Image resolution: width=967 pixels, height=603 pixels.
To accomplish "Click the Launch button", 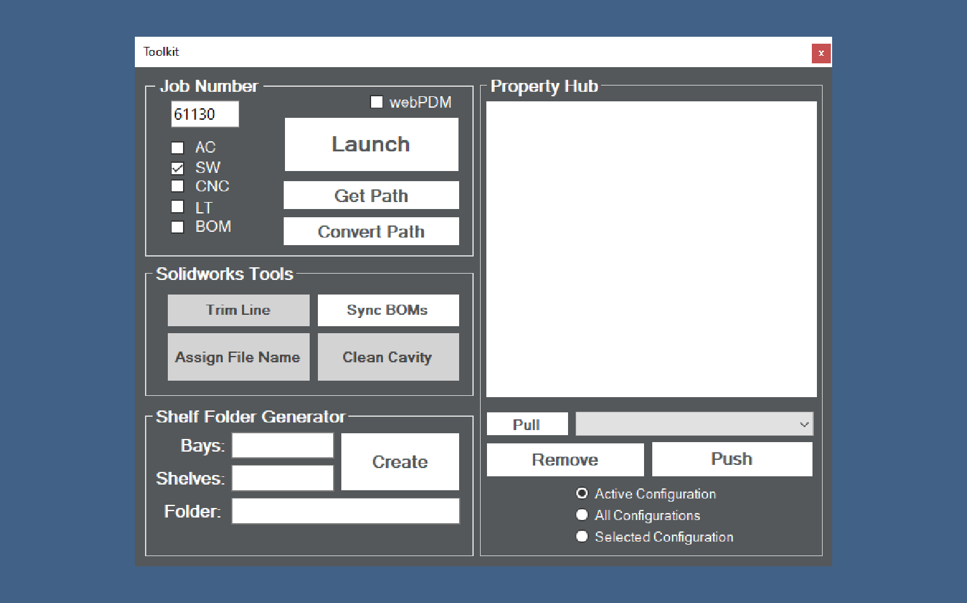I will 371,144.
